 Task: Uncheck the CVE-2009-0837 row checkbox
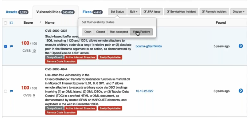coord(6,46)
